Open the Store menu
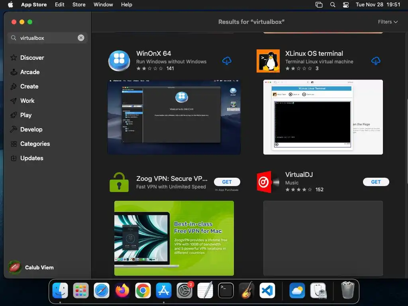This screenshot has height=306, width=408. [79, 4]
